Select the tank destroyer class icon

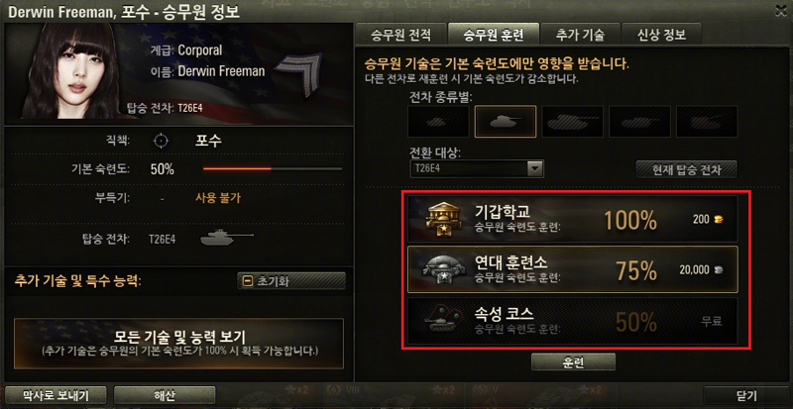click(x=639, y=122)
